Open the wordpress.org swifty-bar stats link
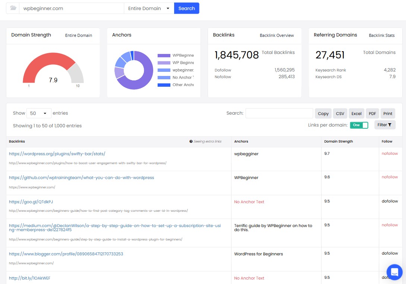Screen dimensions: 406x284 coord(57,154)
